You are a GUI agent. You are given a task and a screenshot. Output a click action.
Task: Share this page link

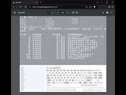90,7
